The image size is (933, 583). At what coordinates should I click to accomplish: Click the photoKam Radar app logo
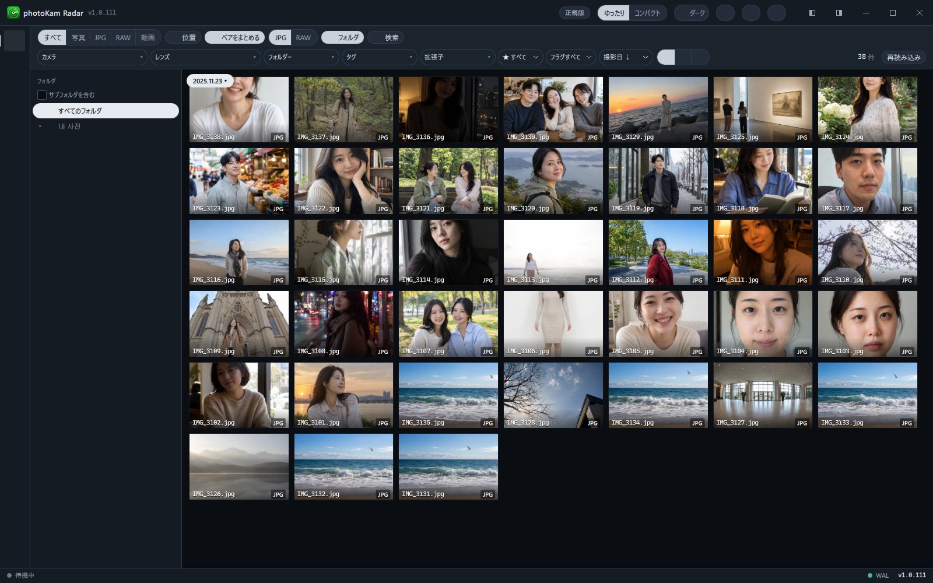(13, 13)
